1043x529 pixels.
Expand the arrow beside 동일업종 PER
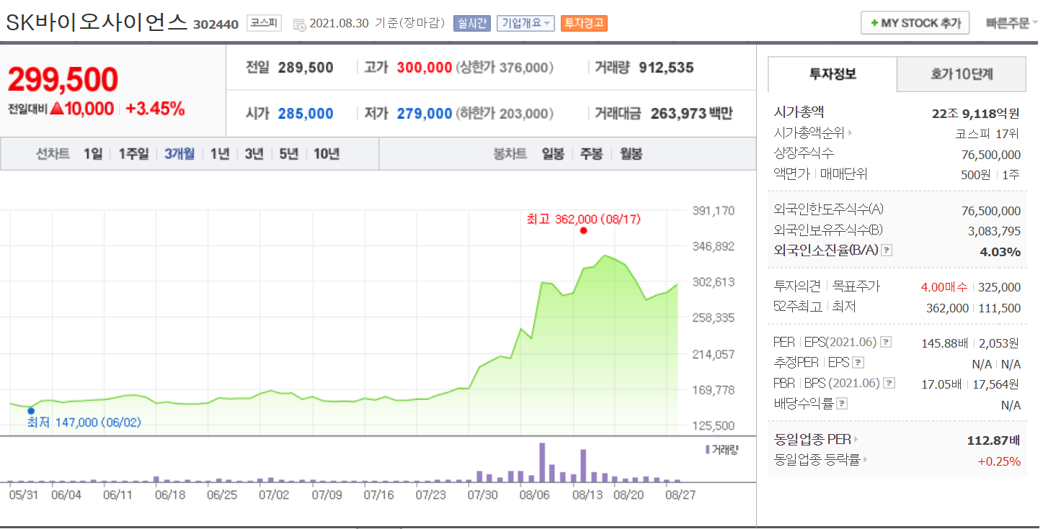[x=856, y=439]
